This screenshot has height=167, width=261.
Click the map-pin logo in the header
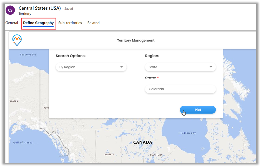click(17, 40)
